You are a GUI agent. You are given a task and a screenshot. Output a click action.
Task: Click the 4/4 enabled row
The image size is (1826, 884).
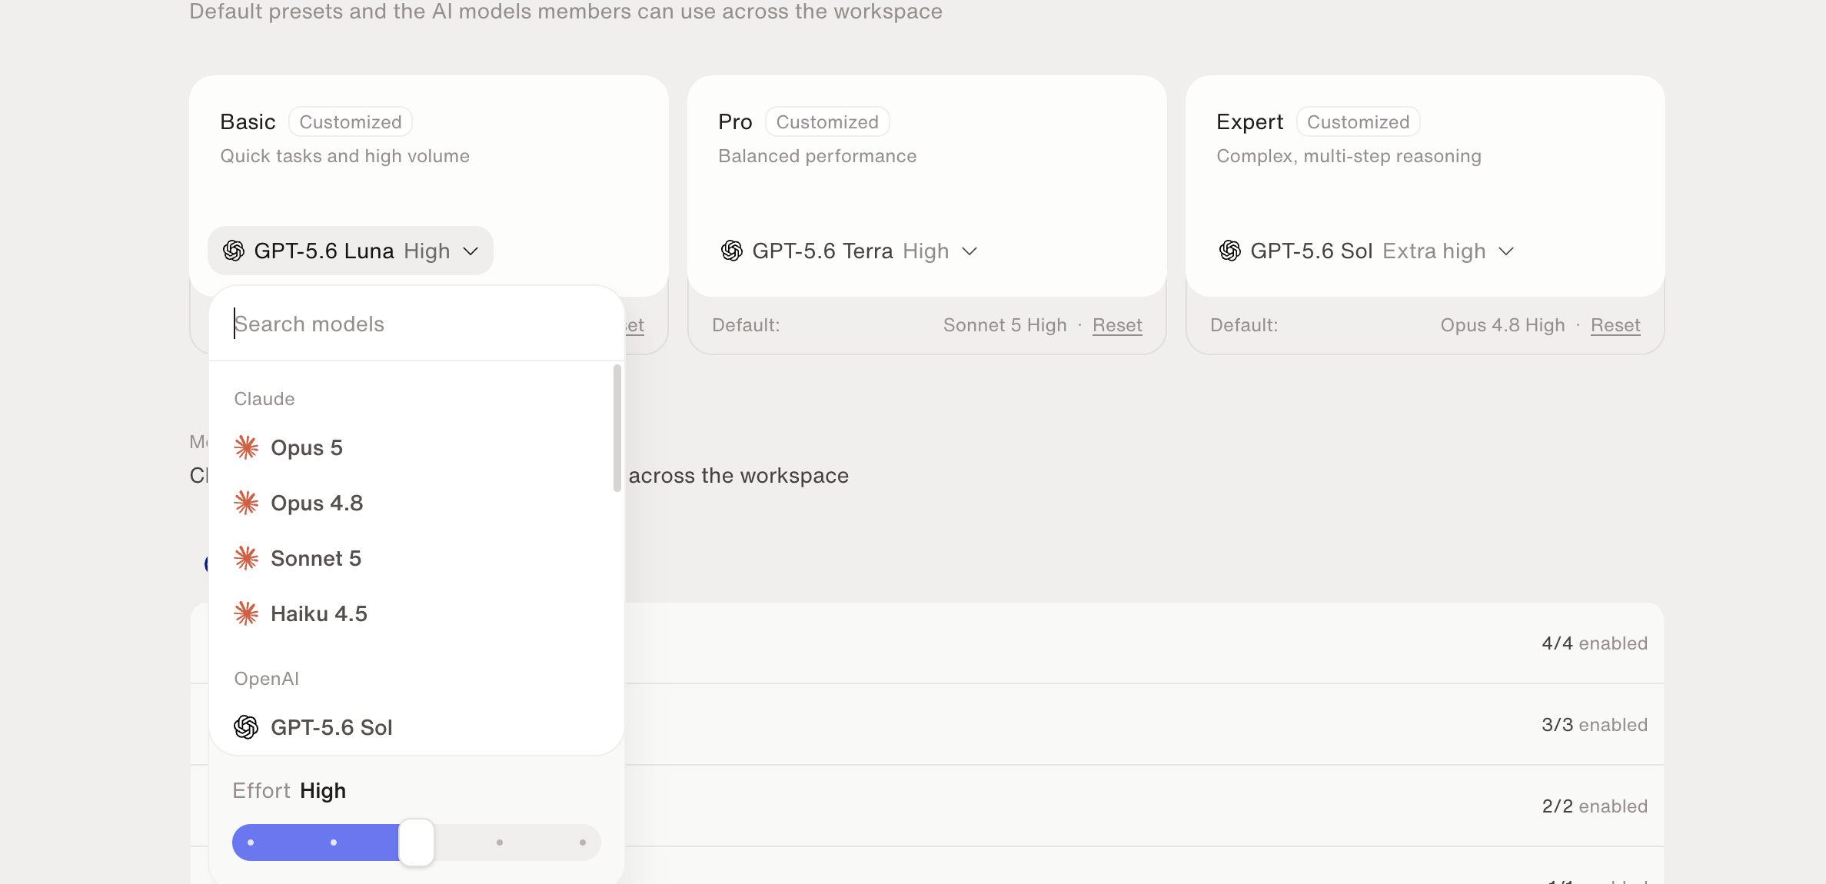(x=927, y=643)
